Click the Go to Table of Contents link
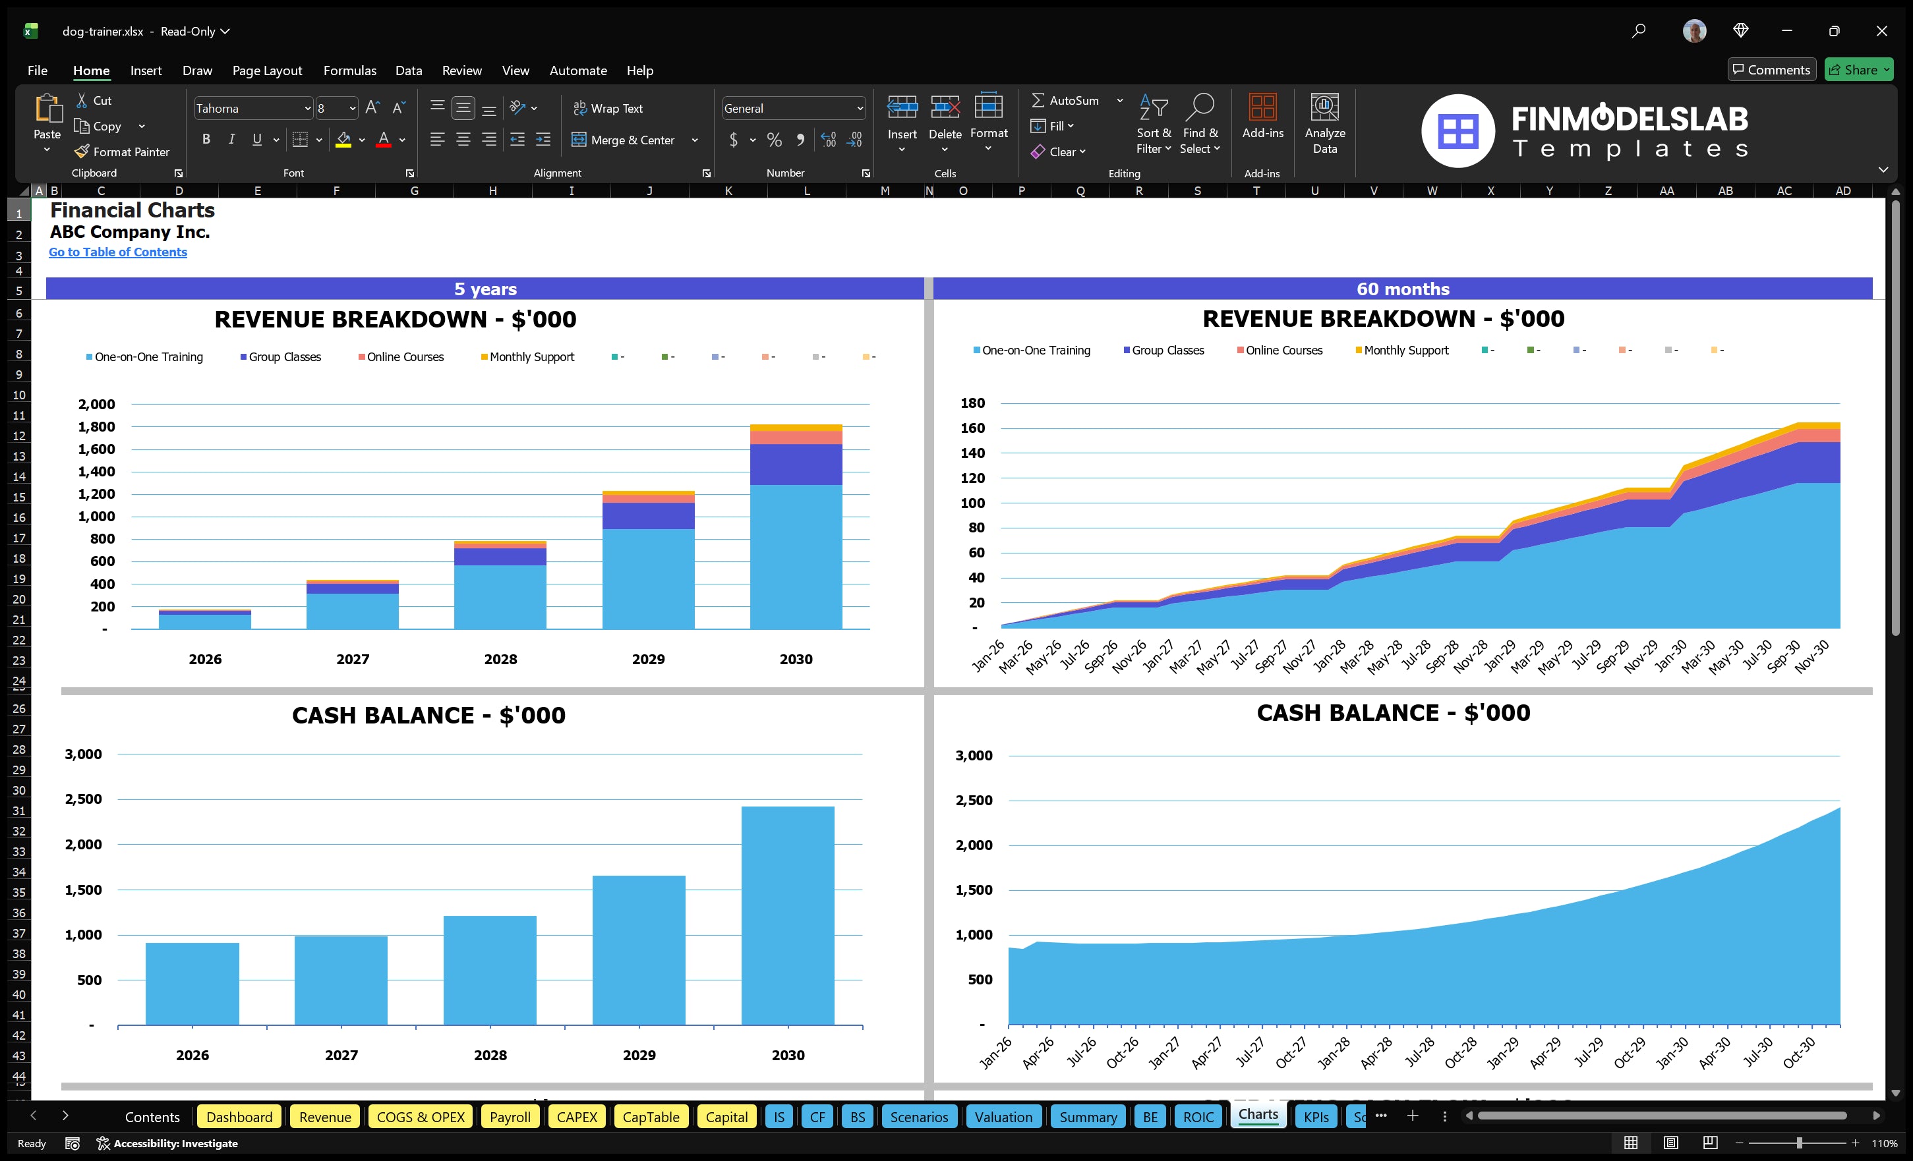Viewport: 1913px width, 1161px height. click(118, 252)
